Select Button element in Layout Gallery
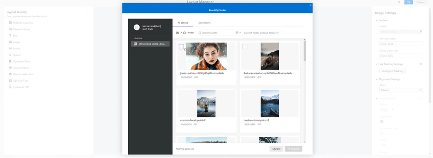433x158 pixels. coord(15,48)
